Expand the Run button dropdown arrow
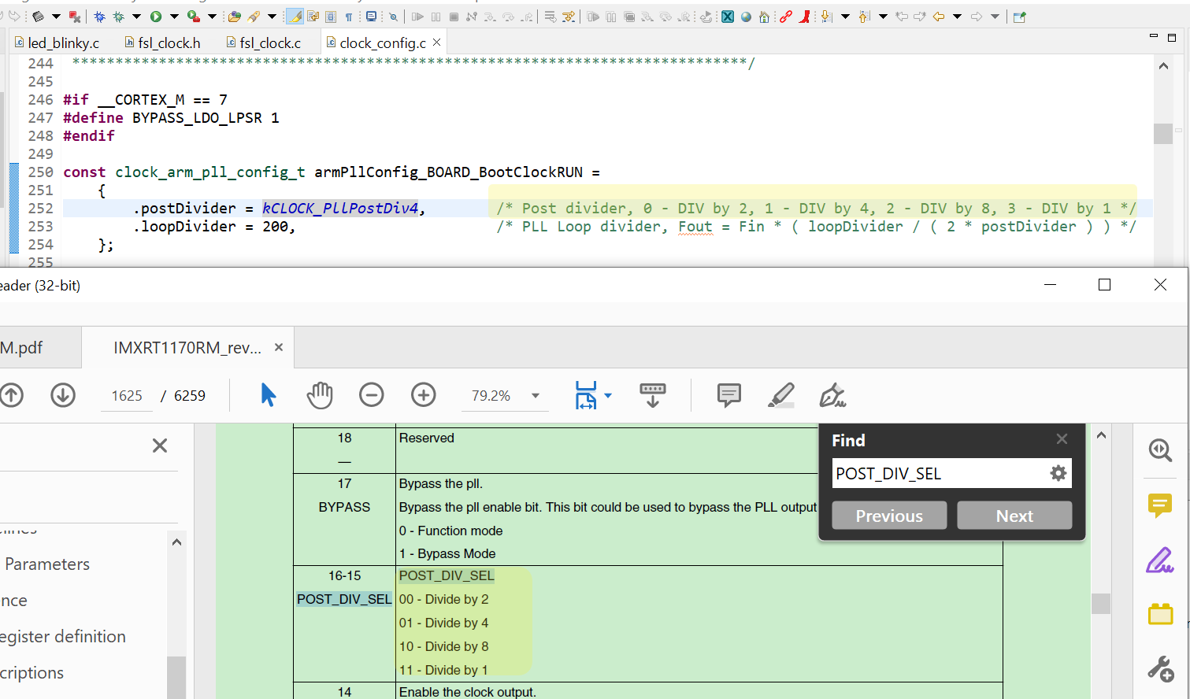The width and height of the screenshot is (1190, 699). click(174, 16)
